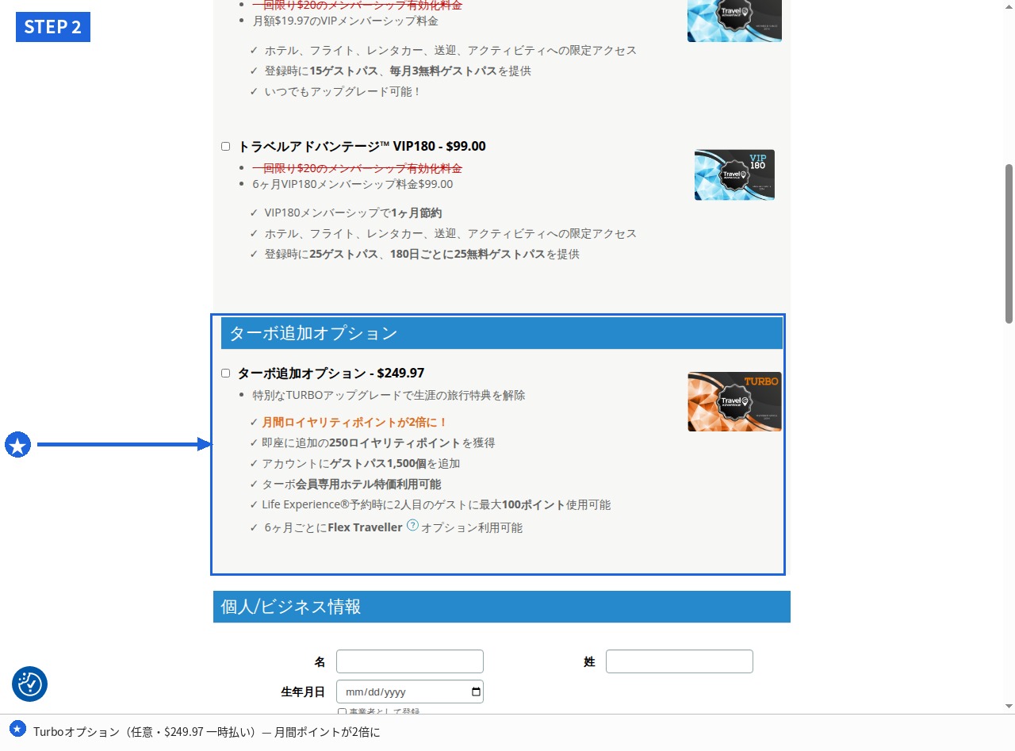1015x751 pixels.
Task: Click the いつでもアップグレード可能！ line
Action: click(x=343, y=91)
